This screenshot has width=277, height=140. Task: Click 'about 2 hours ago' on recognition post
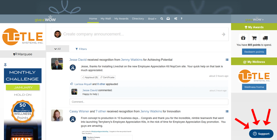pyautogui.click(x=218, y=76)
